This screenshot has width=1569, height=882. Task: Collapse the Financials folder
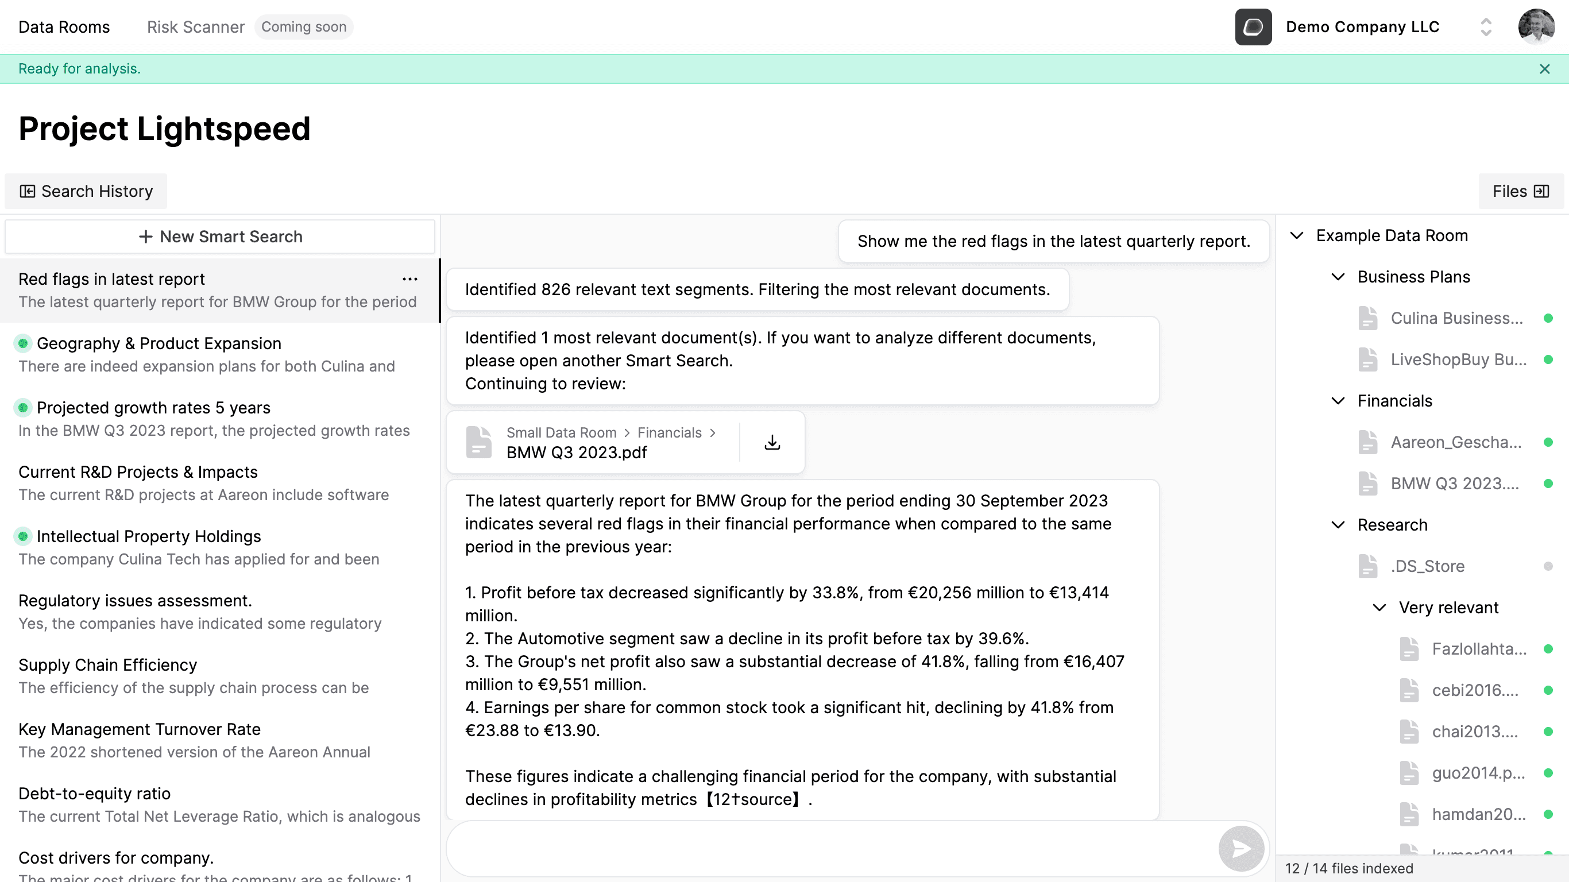(1338, 401)
